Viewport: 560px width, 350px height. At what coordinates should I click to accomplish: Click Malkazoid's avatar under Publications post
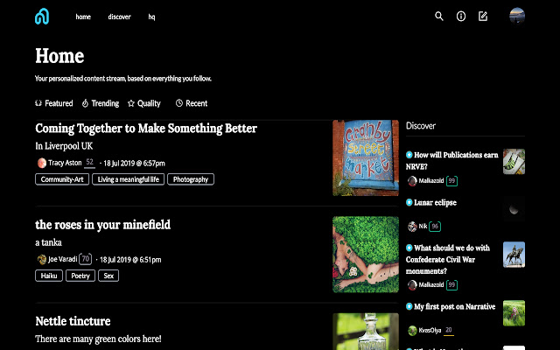412,181
